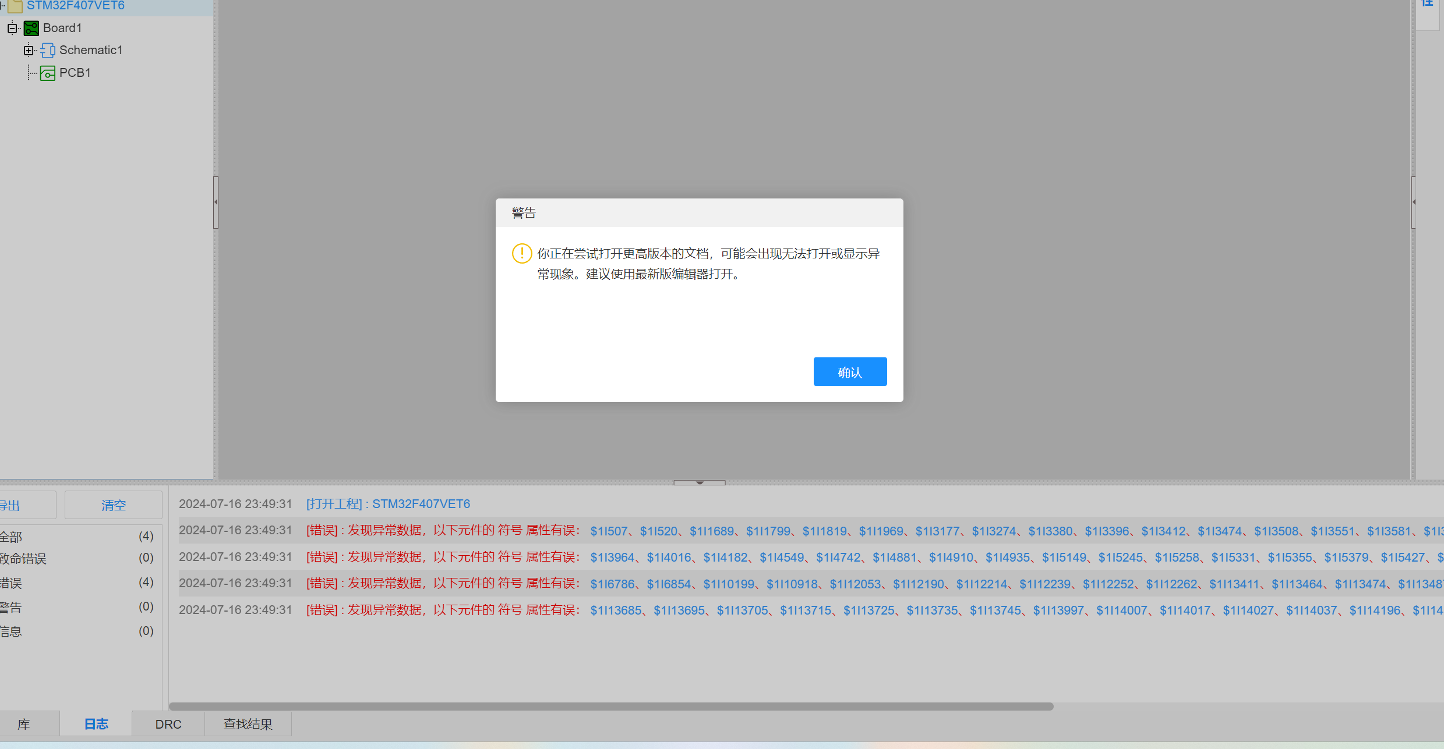Click the Schematic1 schematic icon

[x=48, y=51]
